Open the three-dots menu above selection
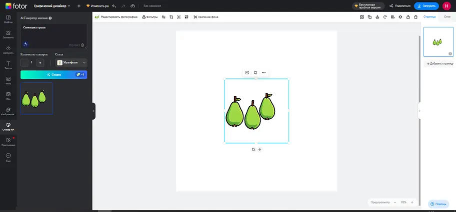The image size is (456, 212). click(x=263, y=72)
